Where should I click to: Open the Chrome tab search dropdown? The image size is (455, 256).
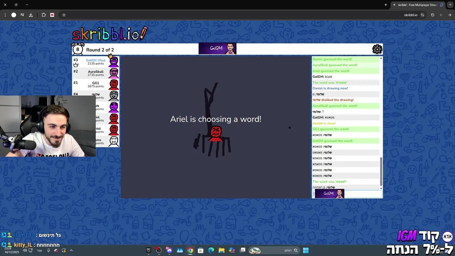point(450,5)
